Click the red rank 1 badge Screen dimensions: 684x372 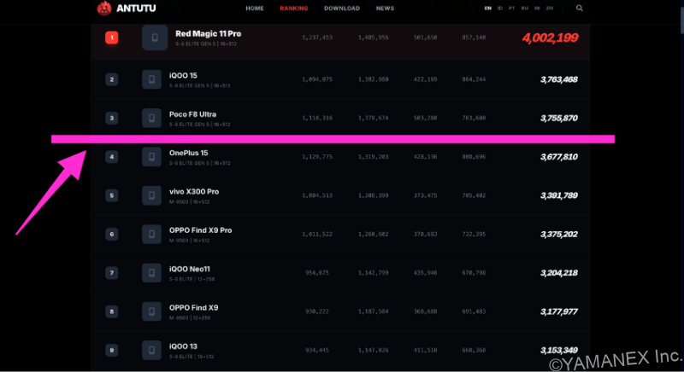pyautogui.click(x=111, y=38)
